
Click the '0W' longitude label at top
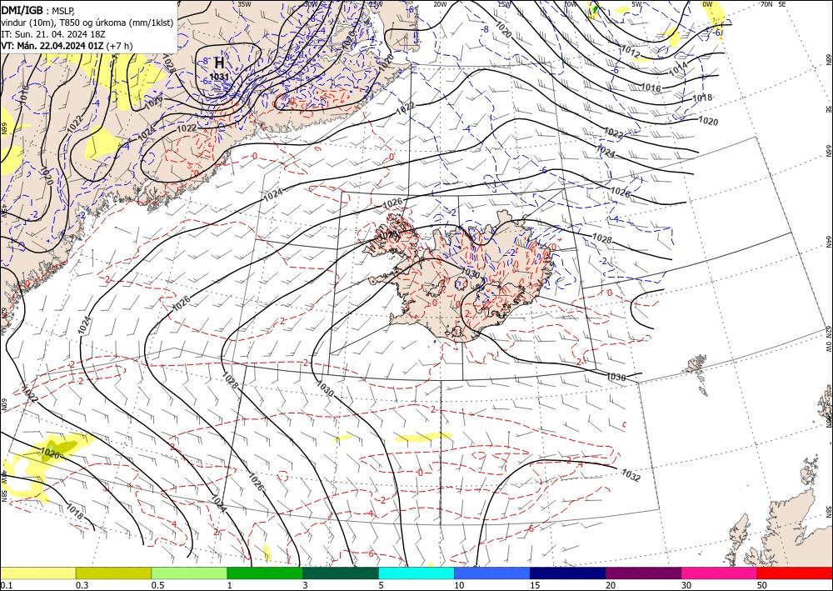(x=707, y=4)
